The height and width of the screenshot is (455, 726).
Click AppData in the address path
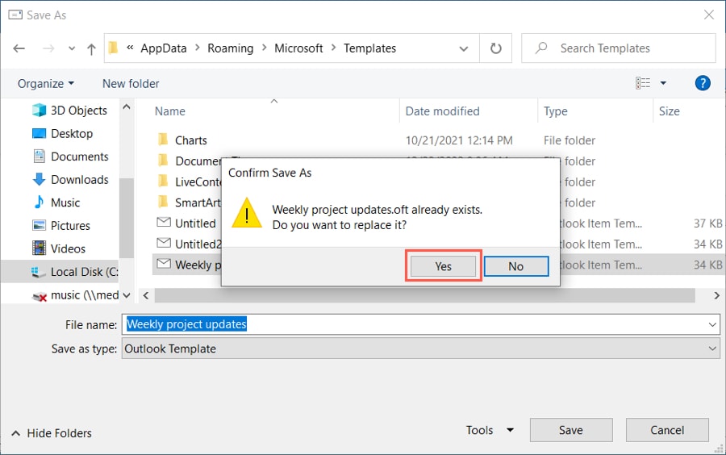tap(164, 48)
